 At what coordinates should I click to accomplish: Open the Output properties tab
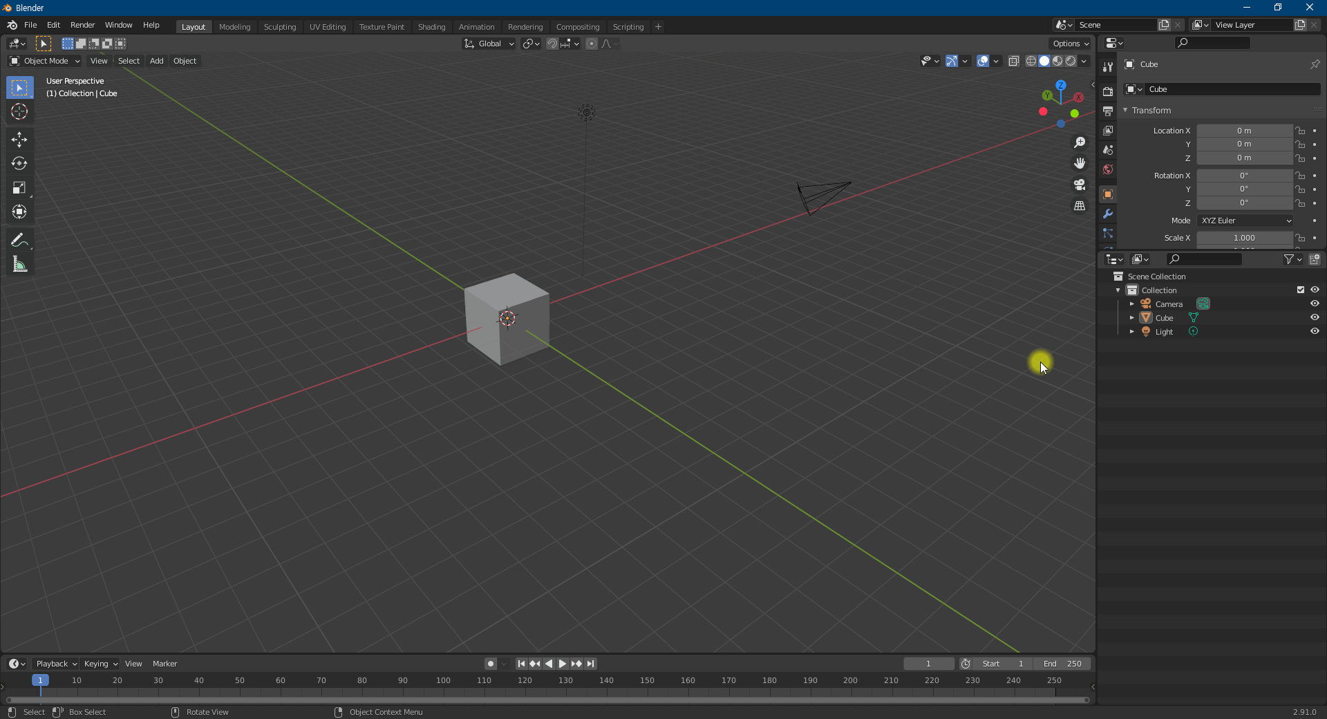[x=1108, y=111]
